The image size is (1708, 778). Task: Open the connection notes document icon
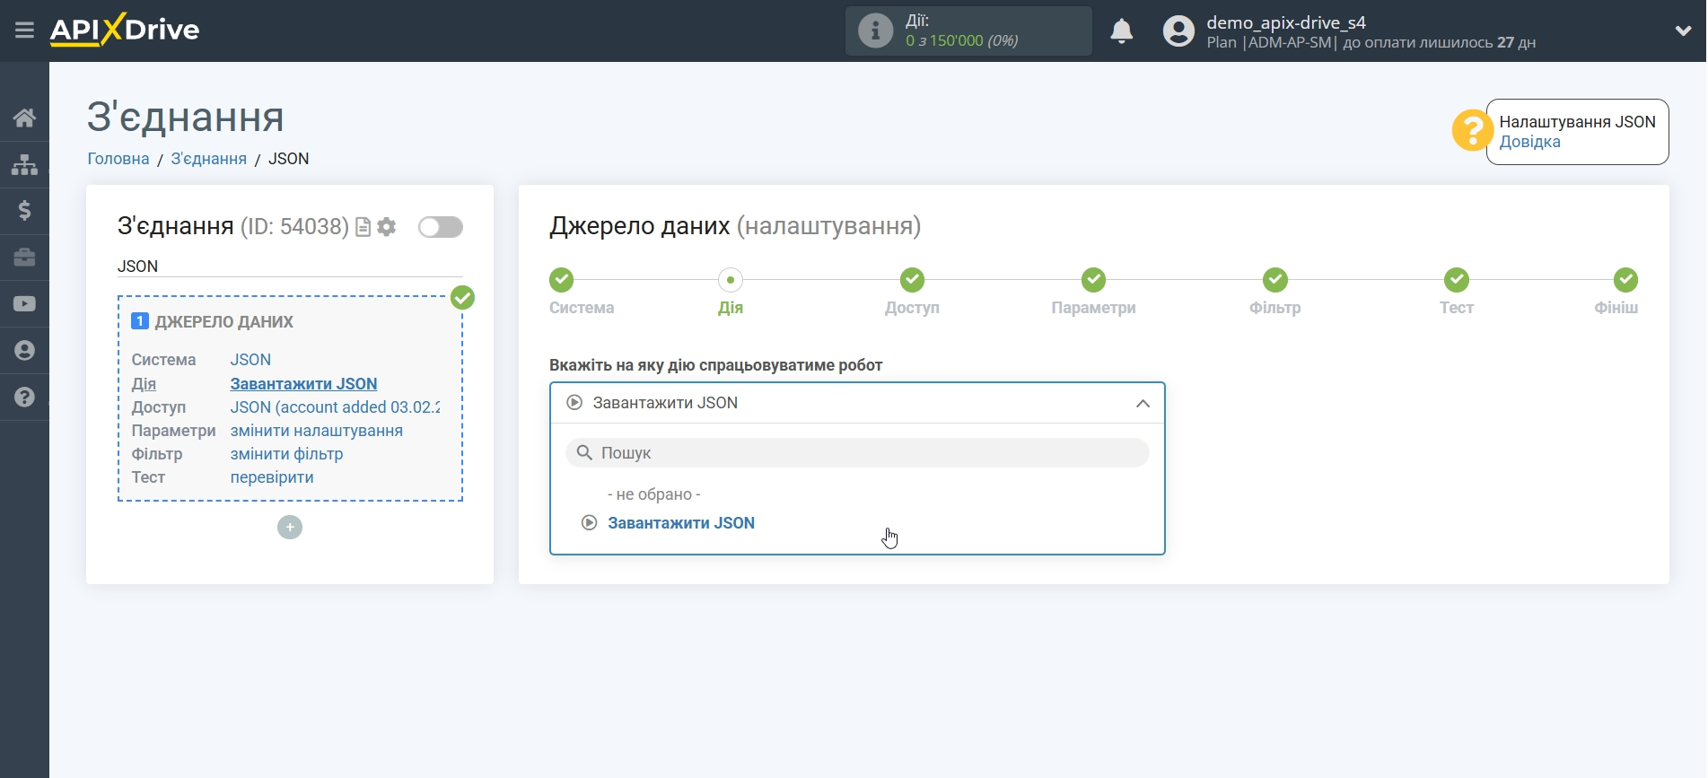point(363,227)
